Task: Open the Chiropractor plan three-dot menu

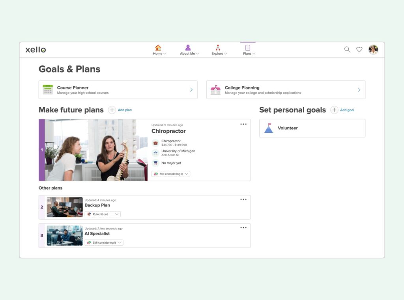Action: (243, 124)
